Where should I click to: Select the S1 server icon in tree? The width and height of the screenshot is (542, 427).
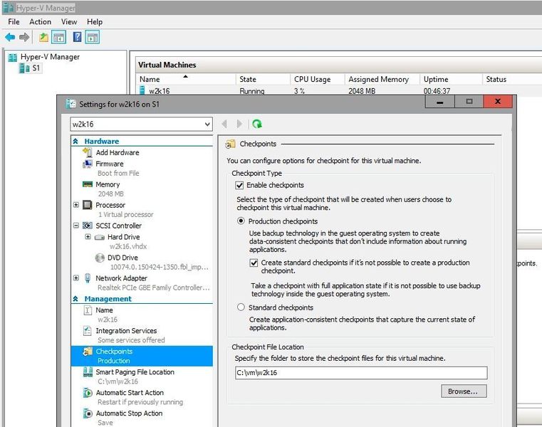(x=24, y=68)
